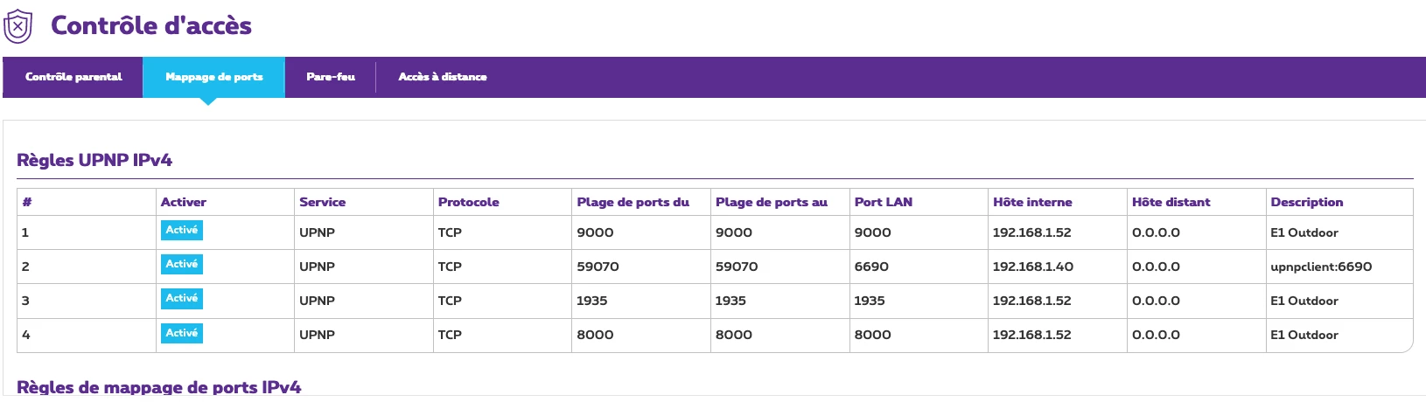Click the Port LAN column header

pos(884,202)
